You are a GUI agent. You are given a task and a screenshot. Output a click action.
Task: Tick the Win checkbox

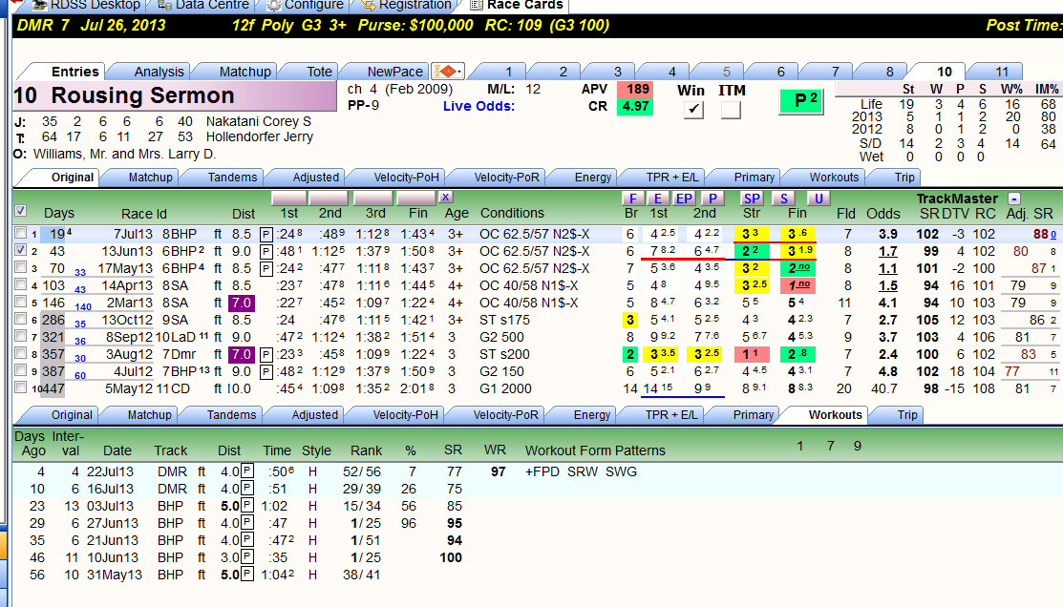coord(692,109)
